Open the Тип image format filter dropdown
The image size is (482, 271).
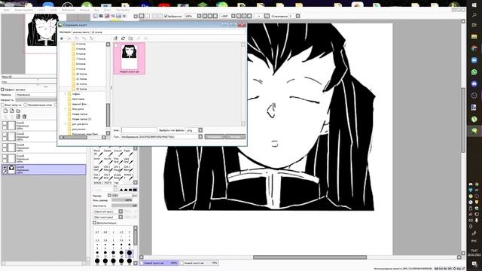pyautogui.click(x=200, y=137)
